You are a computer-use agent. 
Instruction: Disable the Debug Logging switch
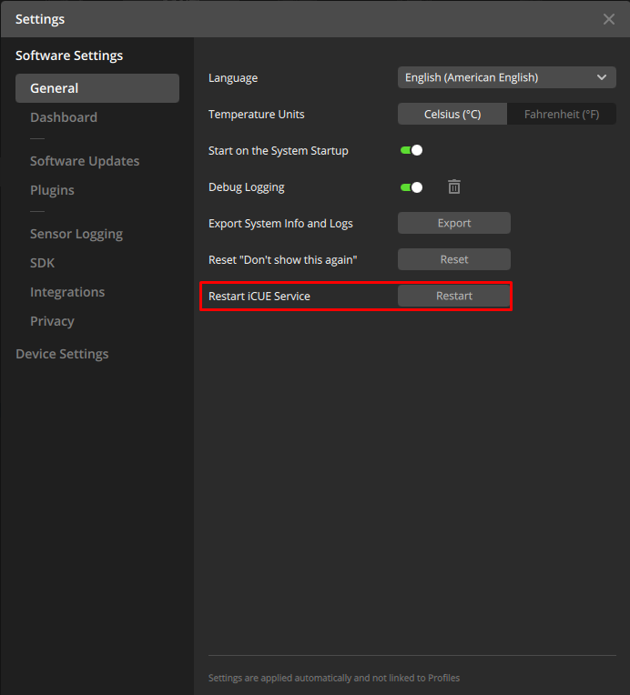(412, 186)
